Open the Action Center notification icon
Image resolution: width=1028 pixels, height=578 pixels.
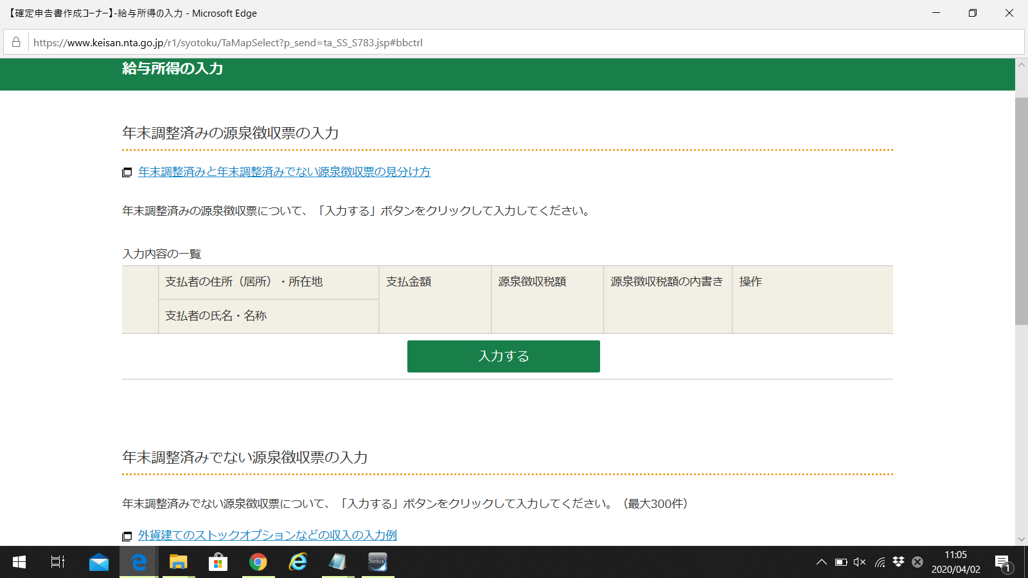[x=1002, y=561]
